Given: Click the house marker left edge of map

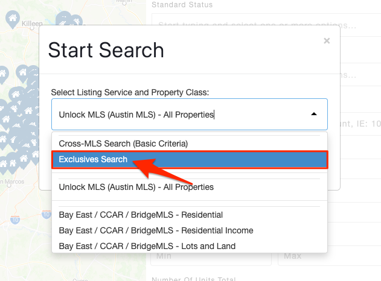Looking at the screenshot, I should click(x=3, y=74).
